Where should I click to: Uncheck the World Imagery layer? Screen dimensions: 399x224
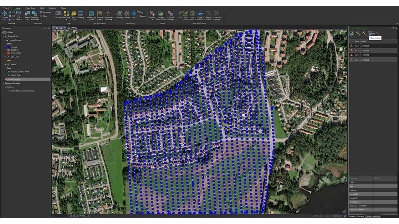pyautogui.click(x=6, y=80)
